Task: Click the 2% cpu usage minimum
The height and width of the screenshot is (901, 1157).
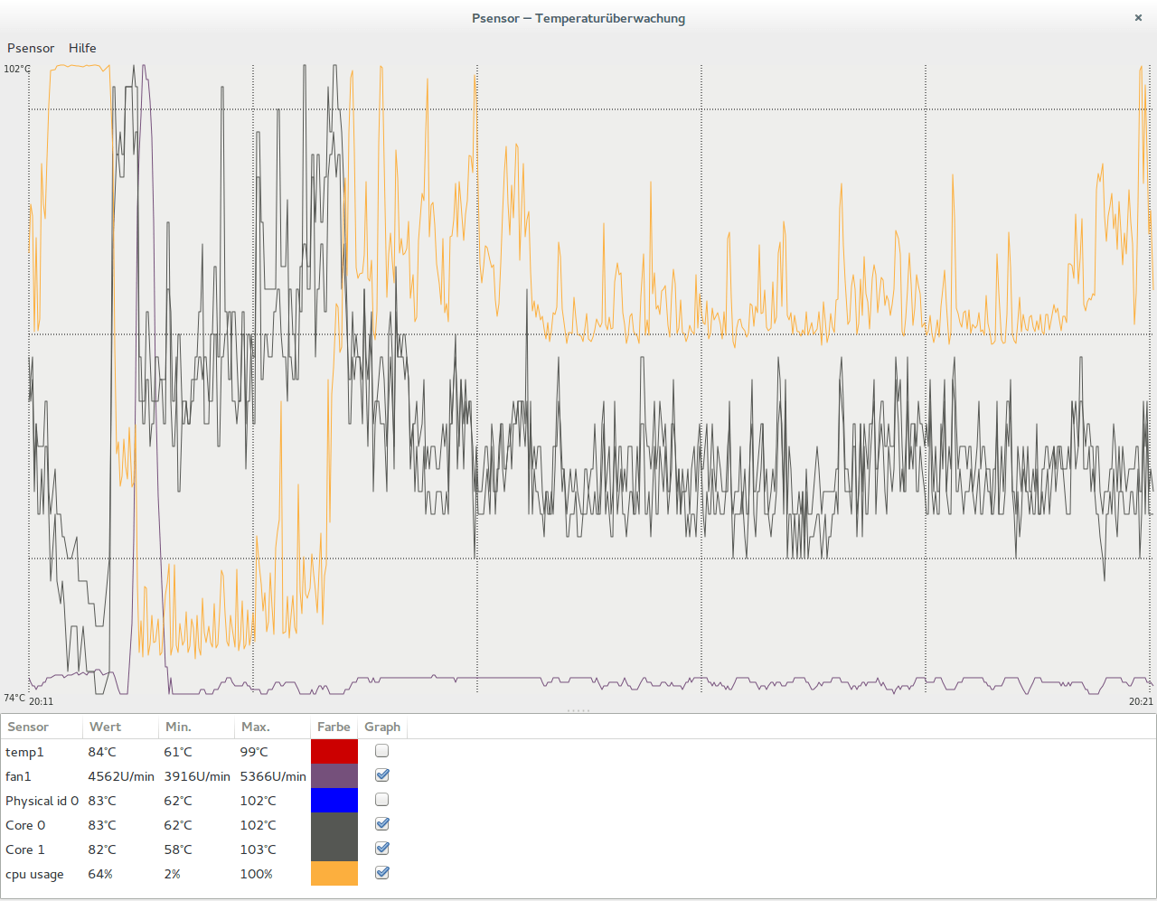Action: click(x=172, y=874)
